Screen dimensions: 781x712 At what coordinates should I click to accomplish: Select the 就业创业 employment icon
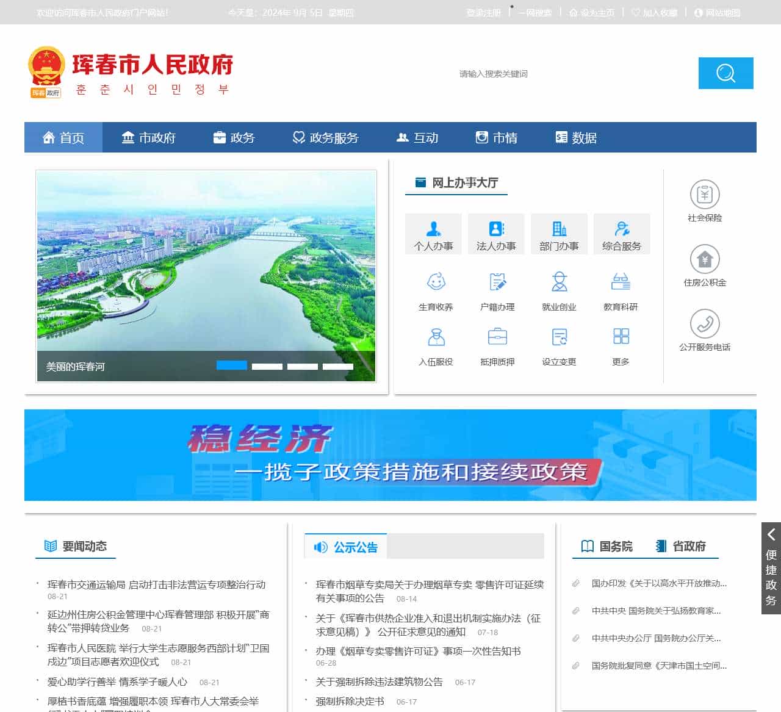559,282
